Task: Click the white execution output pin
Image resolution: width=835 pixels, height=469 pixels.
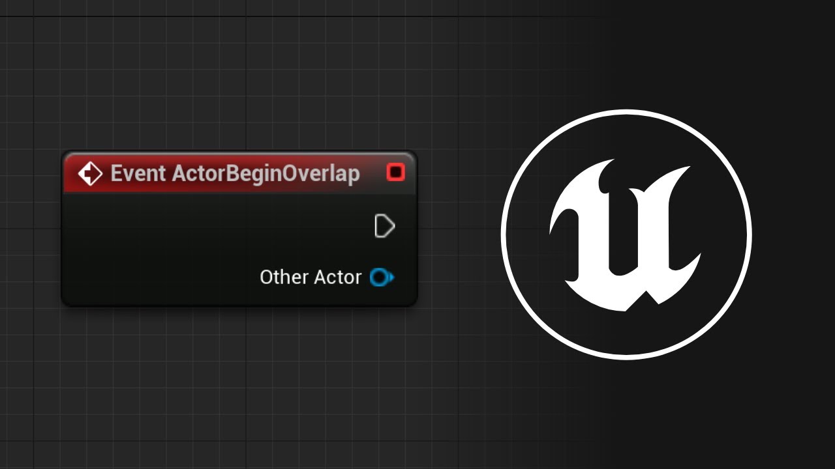Action: point(385,226)
